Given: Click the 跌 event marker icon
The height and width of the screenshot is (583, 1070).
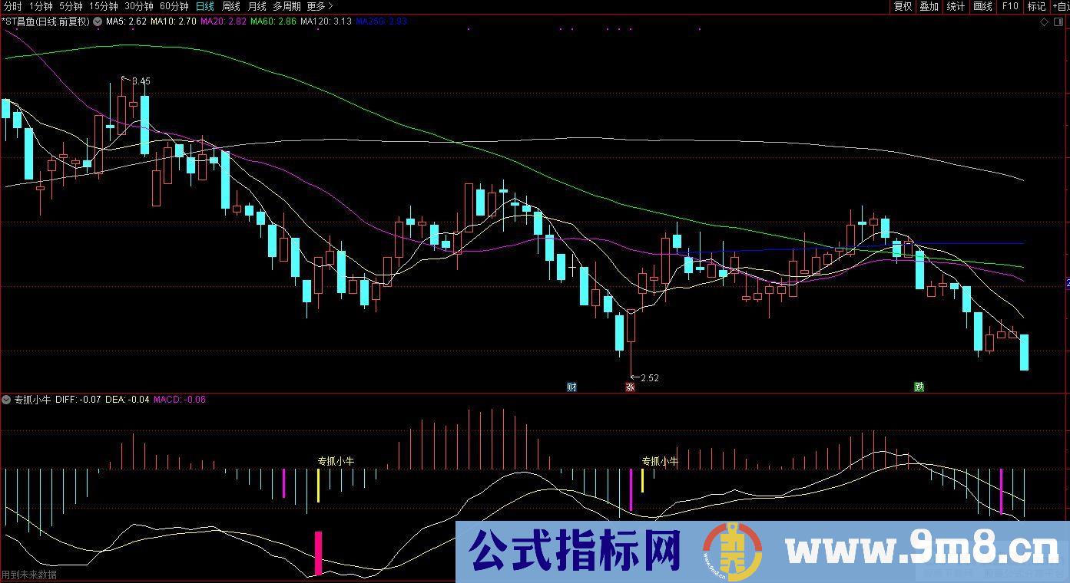Looking at the screenshot, I should [x=919, y=387].
